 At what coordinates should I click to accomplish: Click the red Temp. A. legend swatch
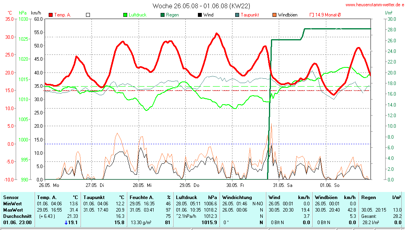(51, 15)
